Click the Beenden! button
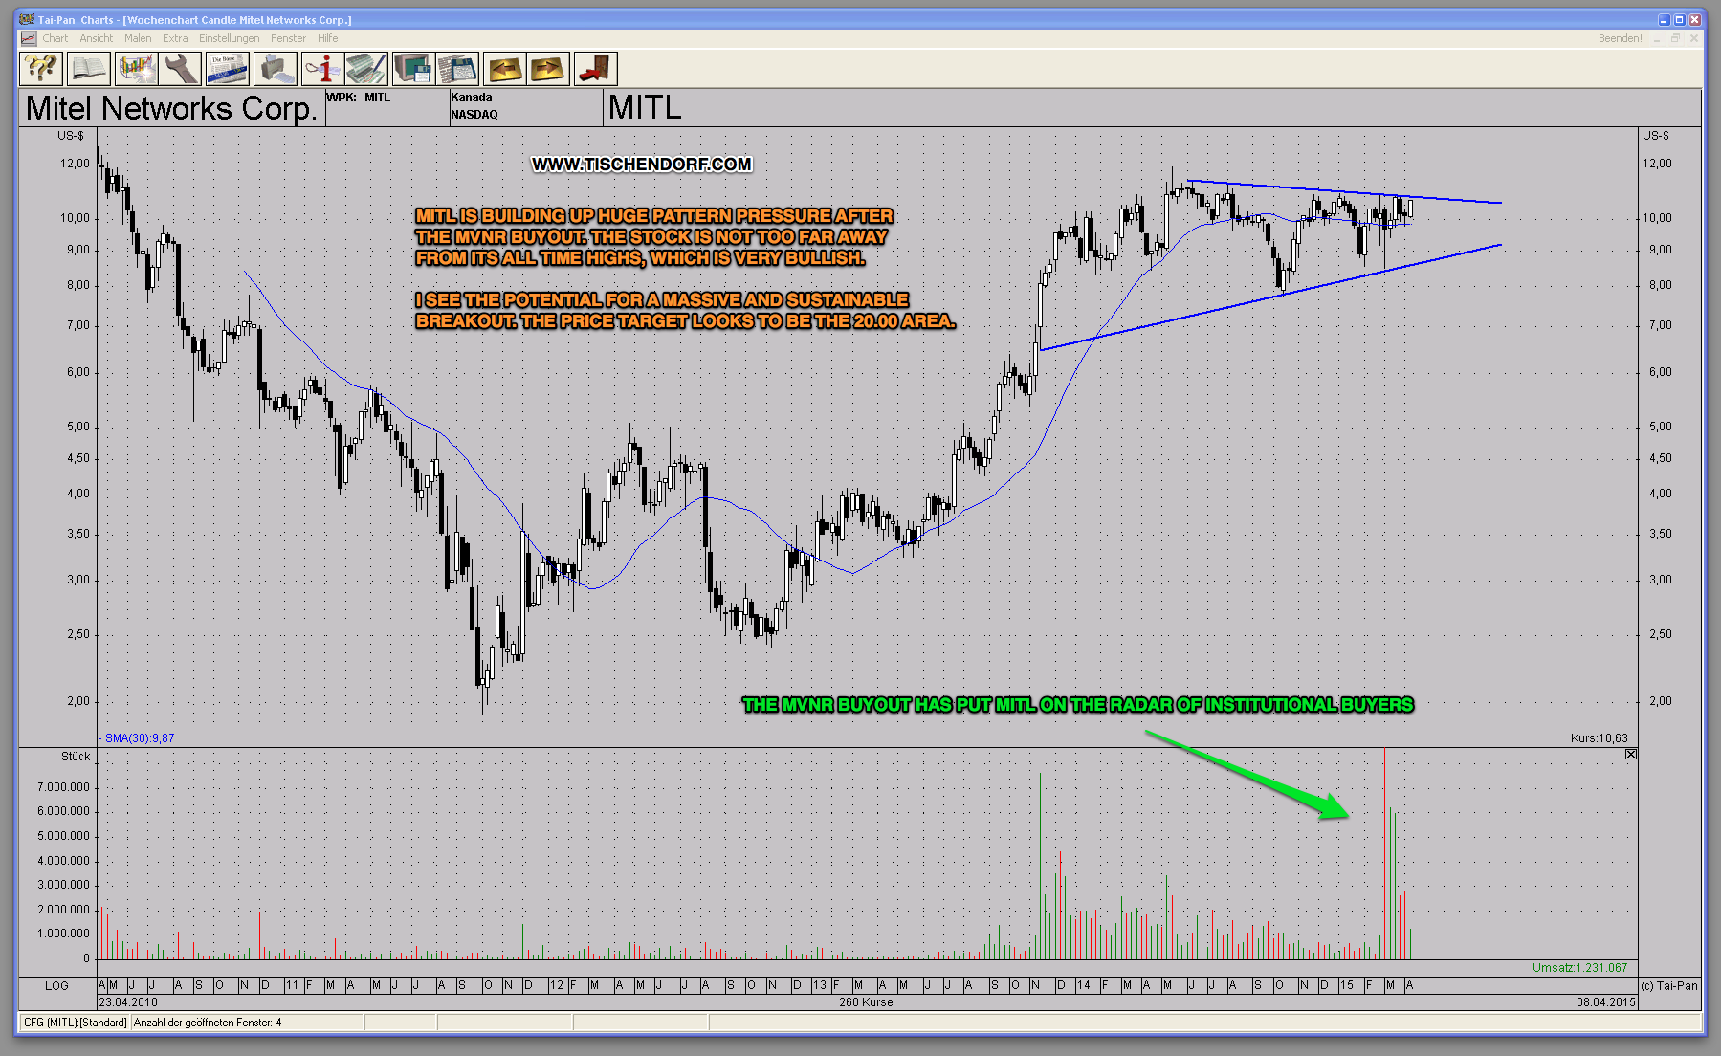This screenshot has width=1721, height=1056. (1620, 38)
